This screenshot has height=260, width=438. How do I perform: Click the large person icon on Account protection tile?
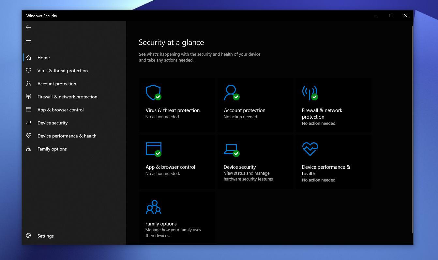tap(232, 93)
